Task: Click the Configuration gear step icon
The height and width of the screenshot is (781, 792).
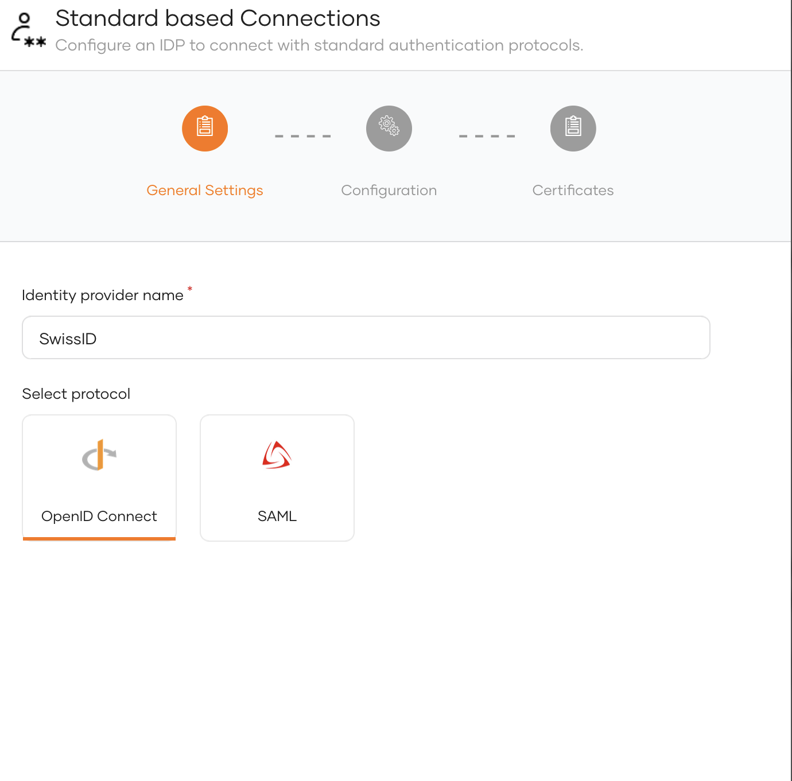Action: point(389,129)
